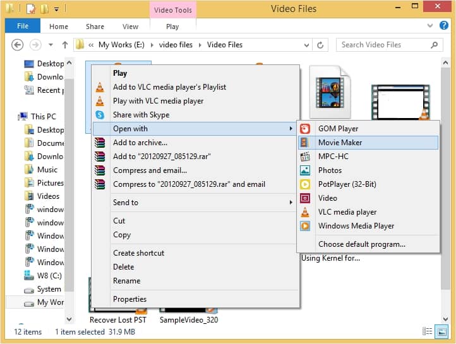Screen dimensions: 456x344
Task: Open the Help question mark icon
Action: pyautogui.click(x=444, y=26)
